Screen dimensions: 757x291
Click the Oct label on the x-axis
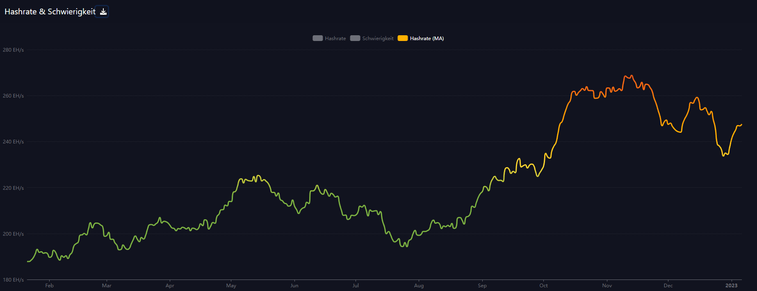click(543, 286)
